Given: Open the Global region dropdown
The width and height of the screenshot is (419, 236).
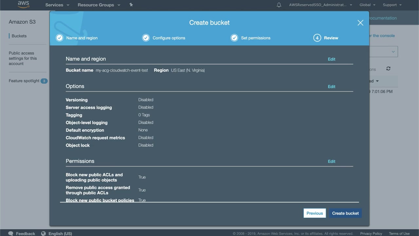Looking at the screenshot, I should point(367,5).
